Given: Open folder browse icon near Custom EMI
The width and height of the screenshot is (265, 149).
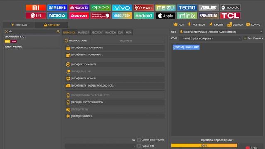Looking at the screenshot, I should 134,140.
